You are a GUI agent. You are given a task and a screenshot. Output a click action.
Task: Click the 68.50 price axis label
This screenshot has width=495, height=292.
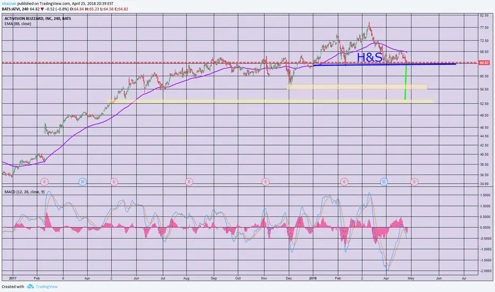484,52
